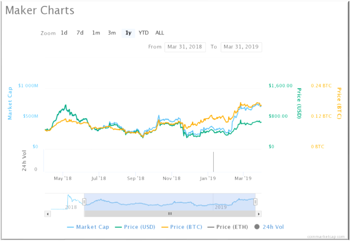Click the $1,600.00 axis label

280,86
